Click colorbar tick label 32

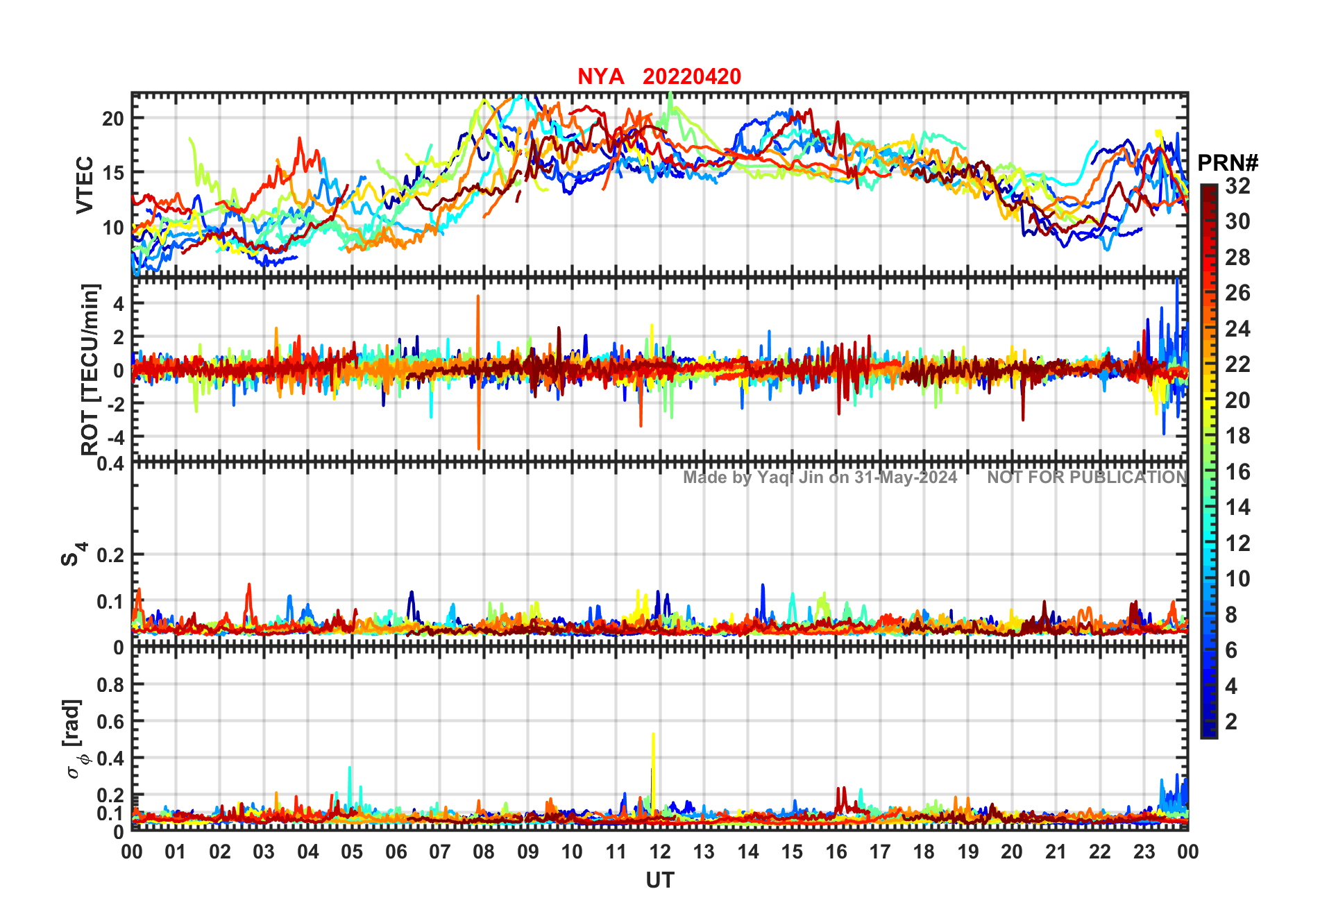coord(1238,185)
